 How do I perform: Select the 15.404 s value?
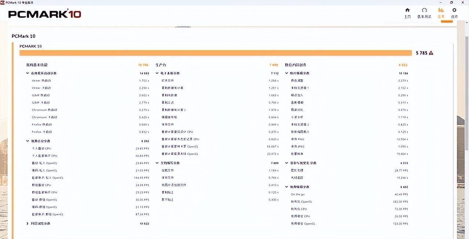[x=402, y=154]
